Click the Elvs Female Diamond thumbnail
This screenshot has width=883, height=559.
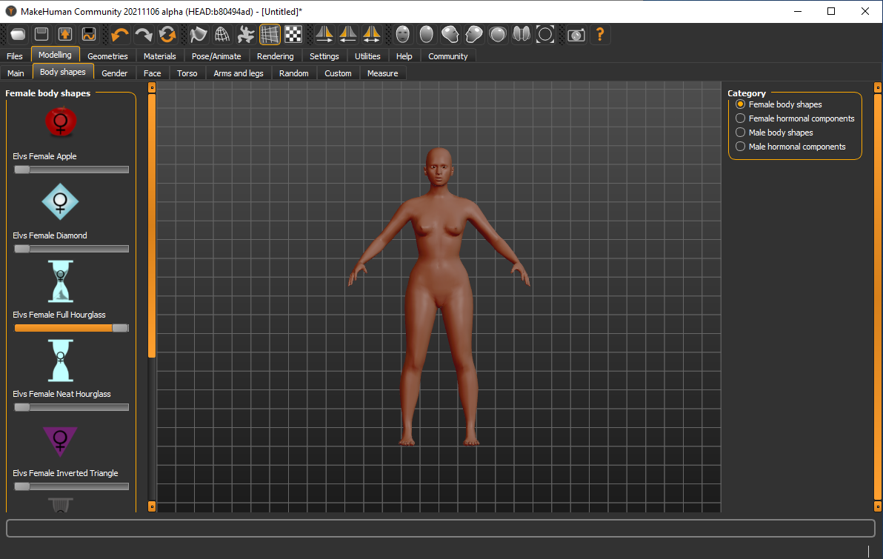(x=60, y=201)
